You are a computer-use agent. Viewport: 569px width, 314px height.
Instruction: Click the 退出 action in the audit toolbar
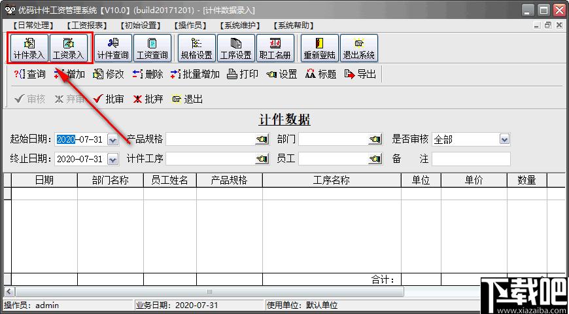click(x=187, y=99)
